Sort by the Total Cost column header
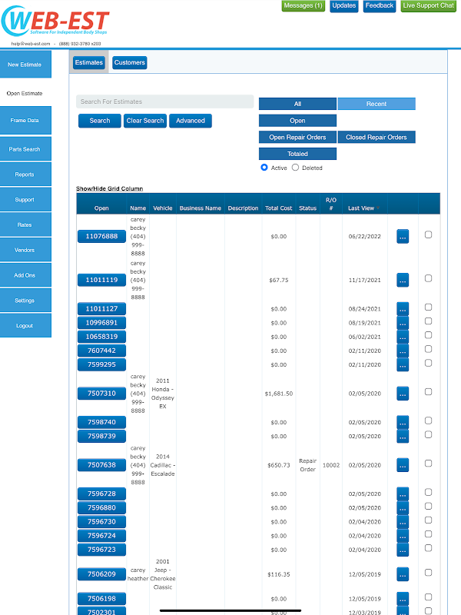 click(x=278, y=208)
